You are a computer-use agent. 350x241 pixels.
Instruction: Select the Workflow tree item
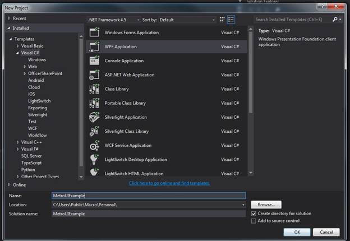(37, 135)
